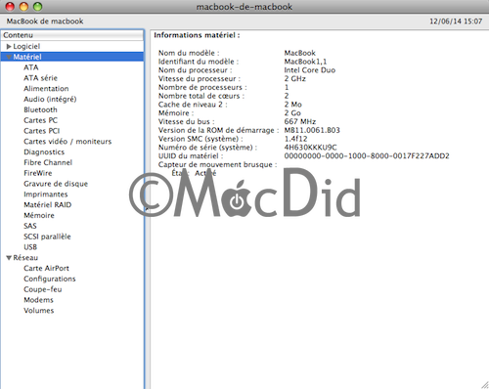Select the Mémoire sidebar entry
Image resolution: width=489 pixels, height=389 pixels.
39,215
